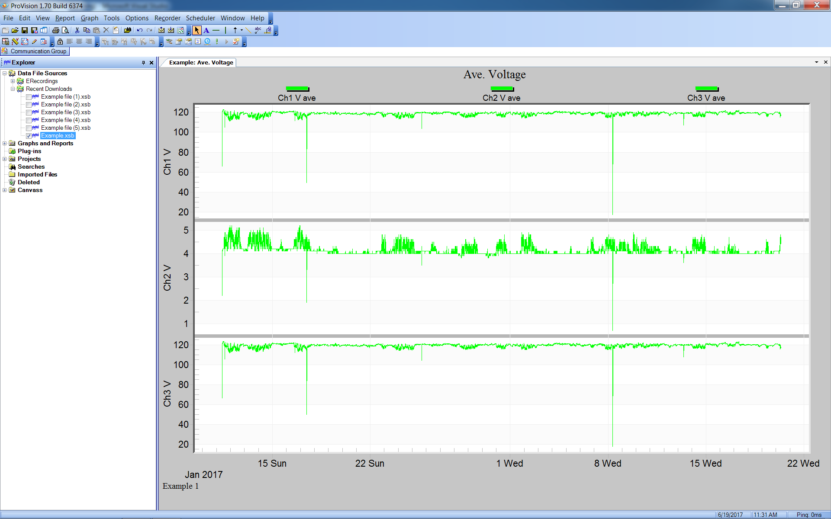Open Print Preview
Viewport: 831px width, 519px height.
(x=65, y=30)
